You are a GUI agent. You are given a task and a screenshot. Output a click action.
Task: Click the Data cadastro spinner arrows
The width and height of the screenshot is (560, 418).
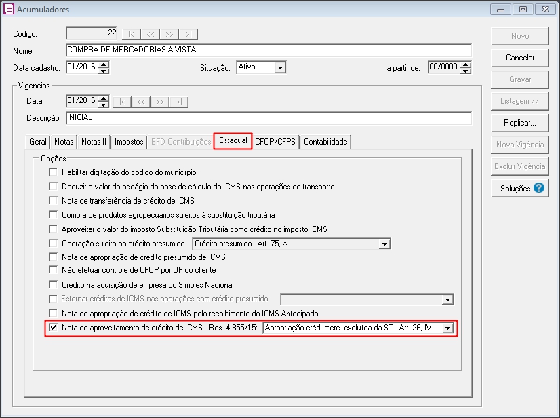click(x=104, y=67)
